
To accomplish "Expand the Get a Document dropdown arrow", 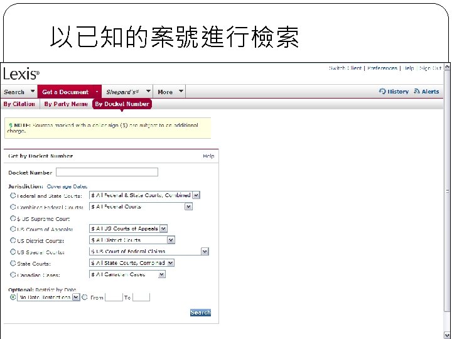I will (97, 92).
